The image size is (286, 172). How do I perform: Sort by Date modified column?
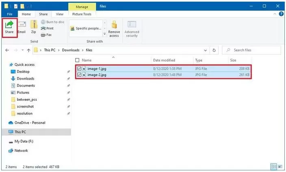point(164,60)
